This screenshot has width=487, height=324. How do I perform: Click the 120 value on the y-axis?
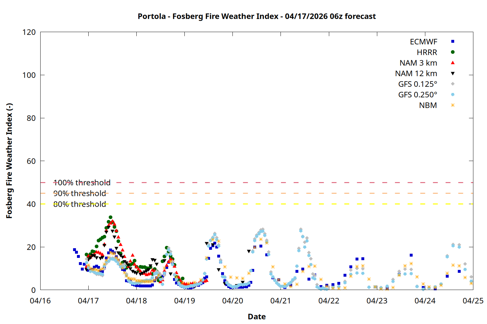(29, 32)
